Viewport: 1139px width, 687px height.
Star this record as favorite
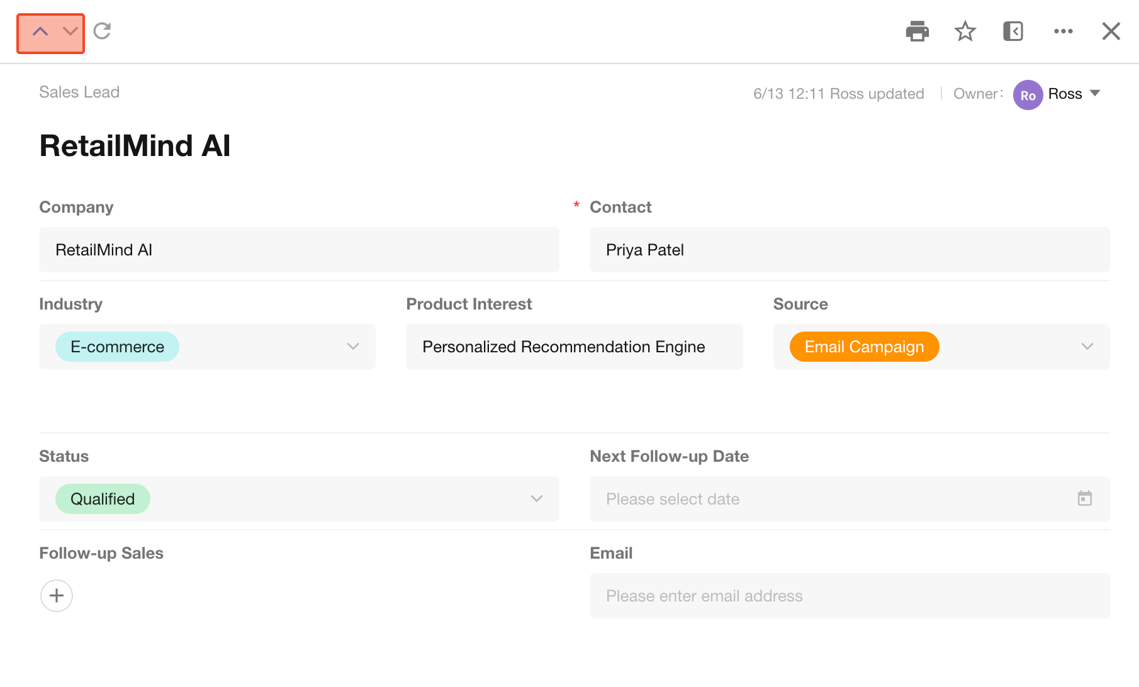click(x=965, y=31)
